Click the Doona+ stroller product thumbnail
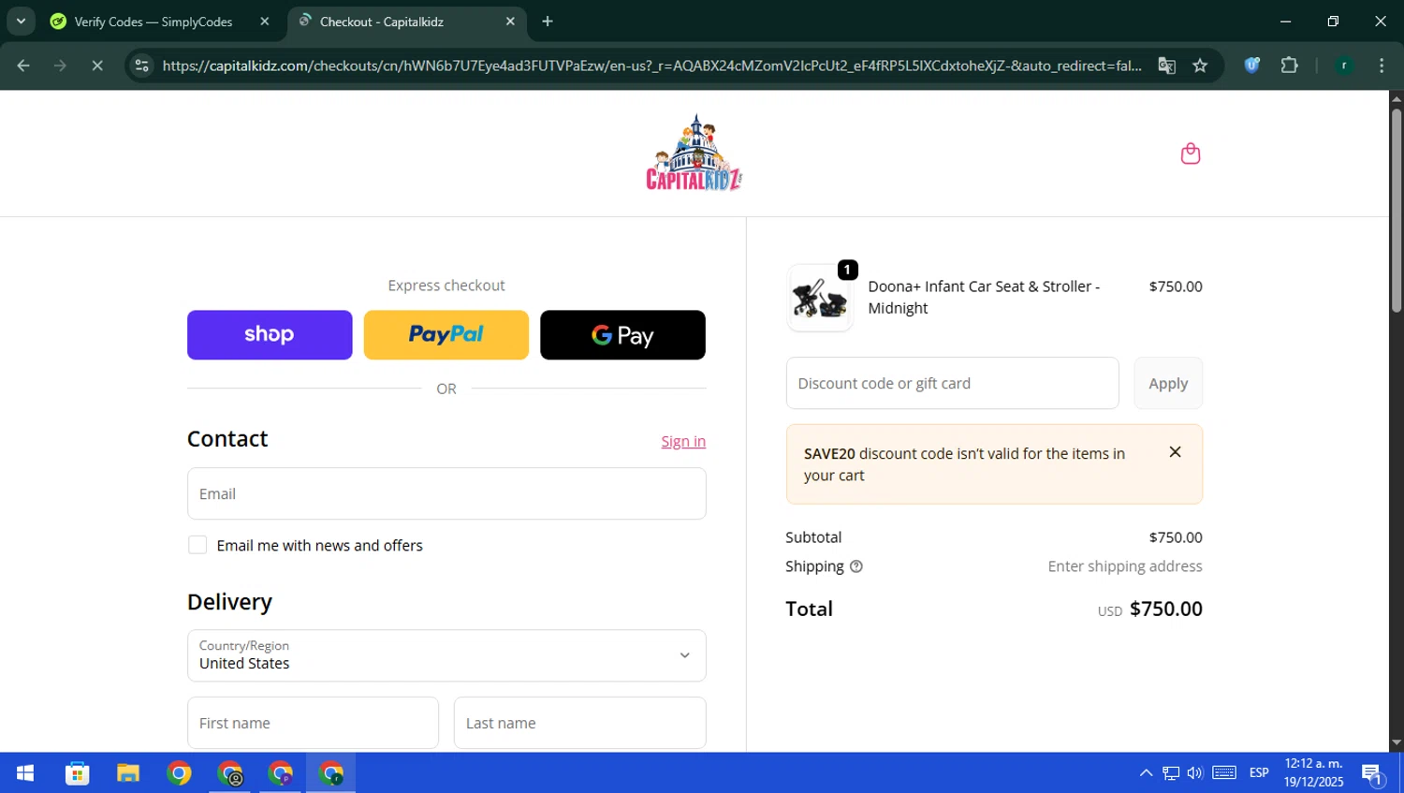1404x793 pixels. (x=820, y=298)
